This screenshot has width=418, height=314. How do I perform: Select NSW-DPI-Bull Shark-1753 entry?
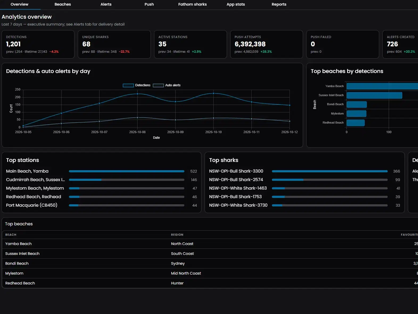click(304, 197)
